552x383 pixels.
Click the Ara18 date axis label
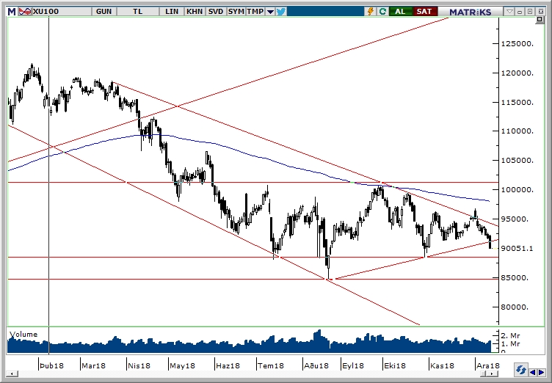click(x=488, y=365)
